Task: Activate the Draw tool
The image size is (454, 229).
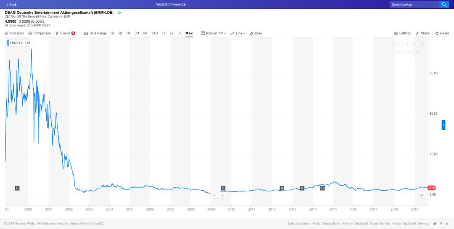Action: 256,33
